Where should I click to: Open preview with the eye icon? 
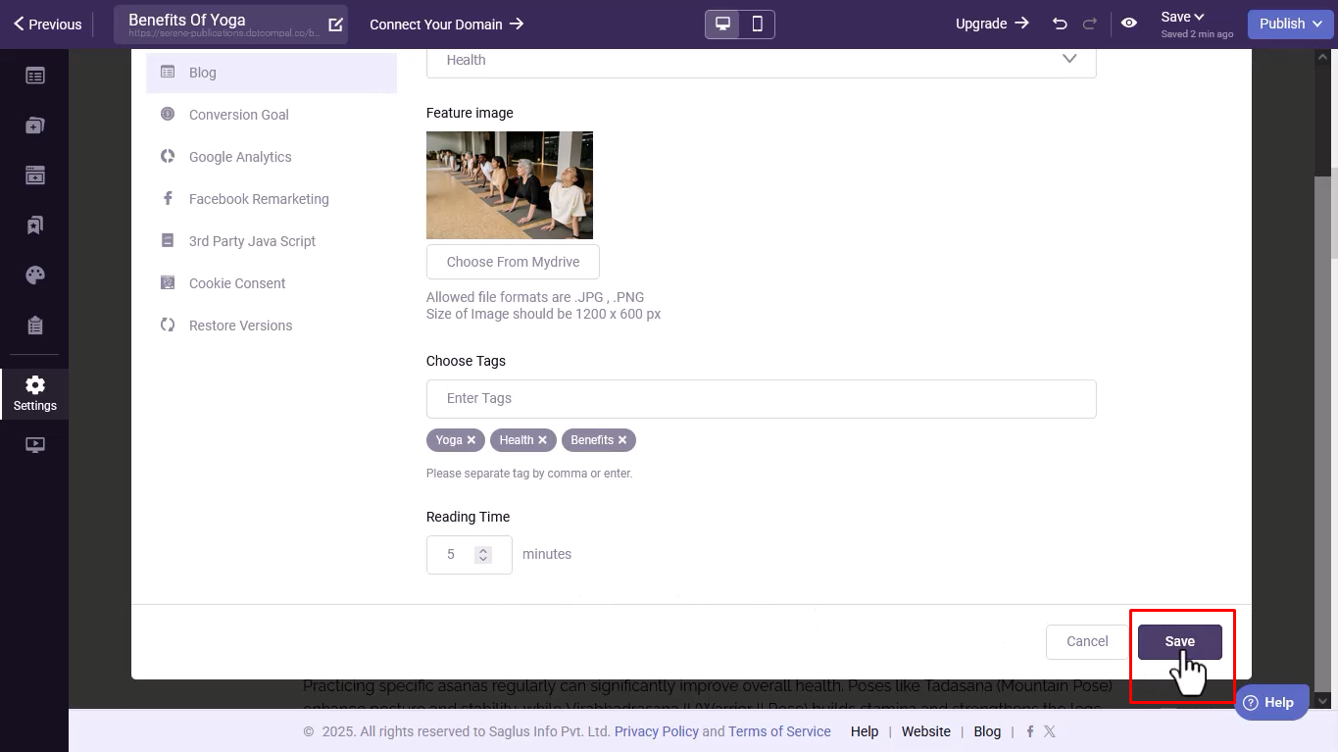tap(1129, 24)
